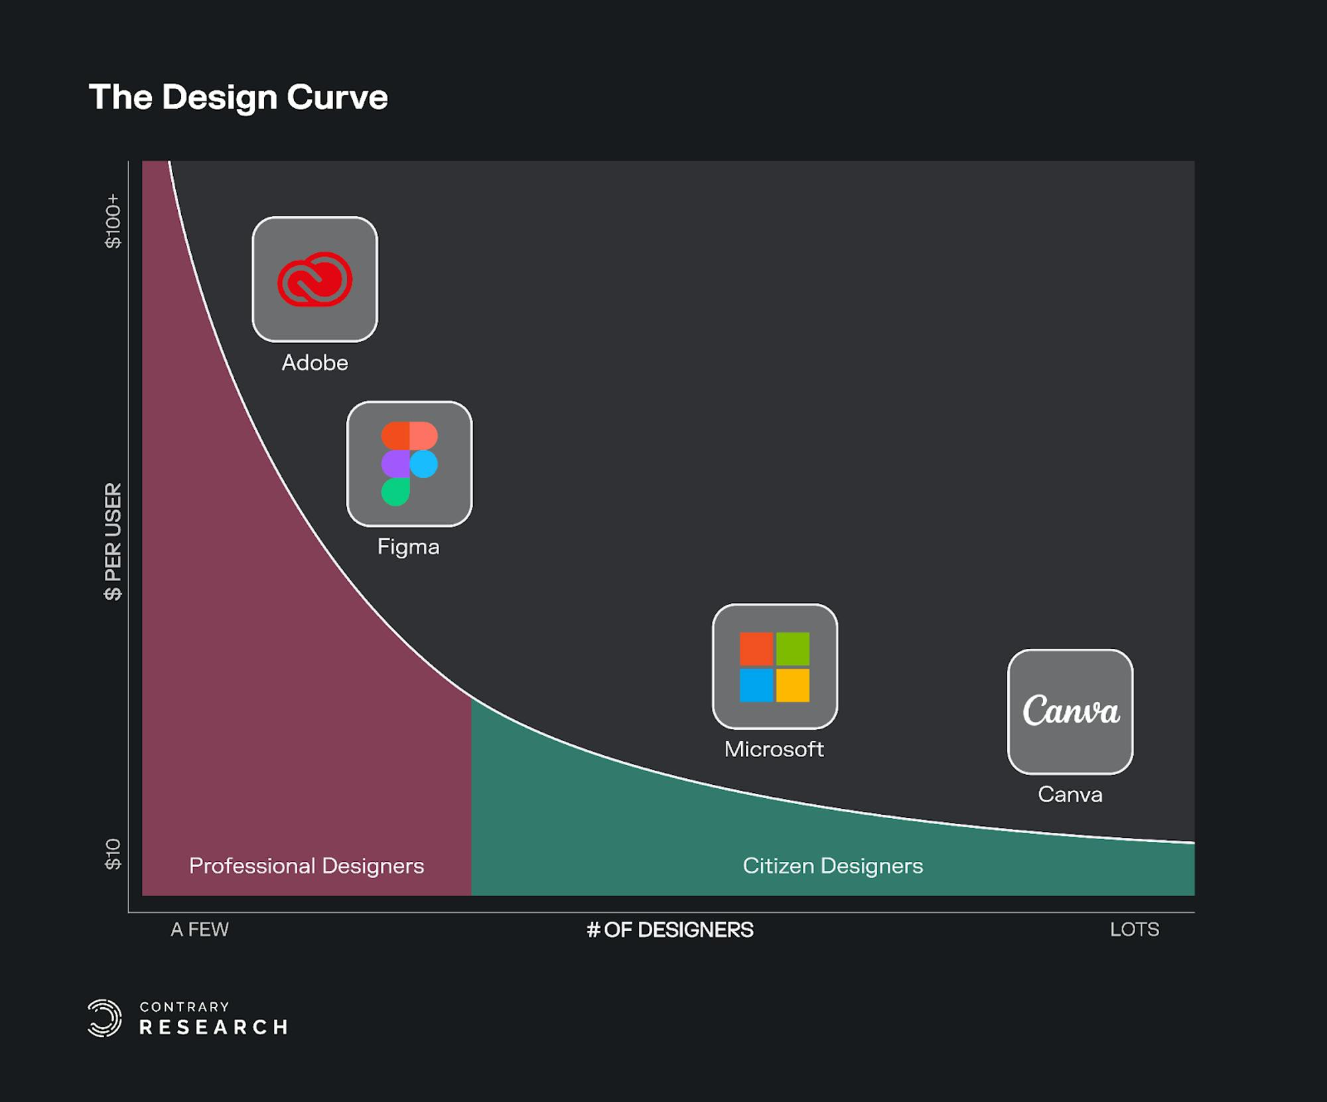Click the LOTS axis label

point(1134,930)
